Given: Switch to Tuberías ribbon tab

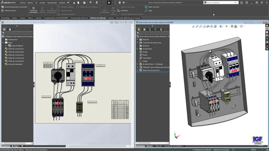Looking at the screenshot, I should click(x=111, y=18).
